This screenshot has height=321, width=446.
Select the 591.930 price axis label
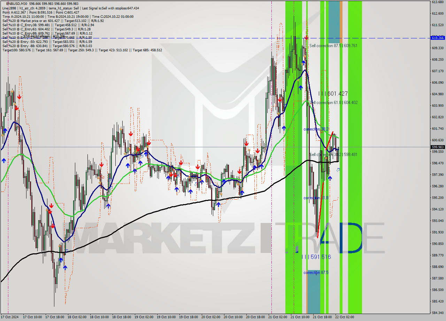tap(438, 232)
